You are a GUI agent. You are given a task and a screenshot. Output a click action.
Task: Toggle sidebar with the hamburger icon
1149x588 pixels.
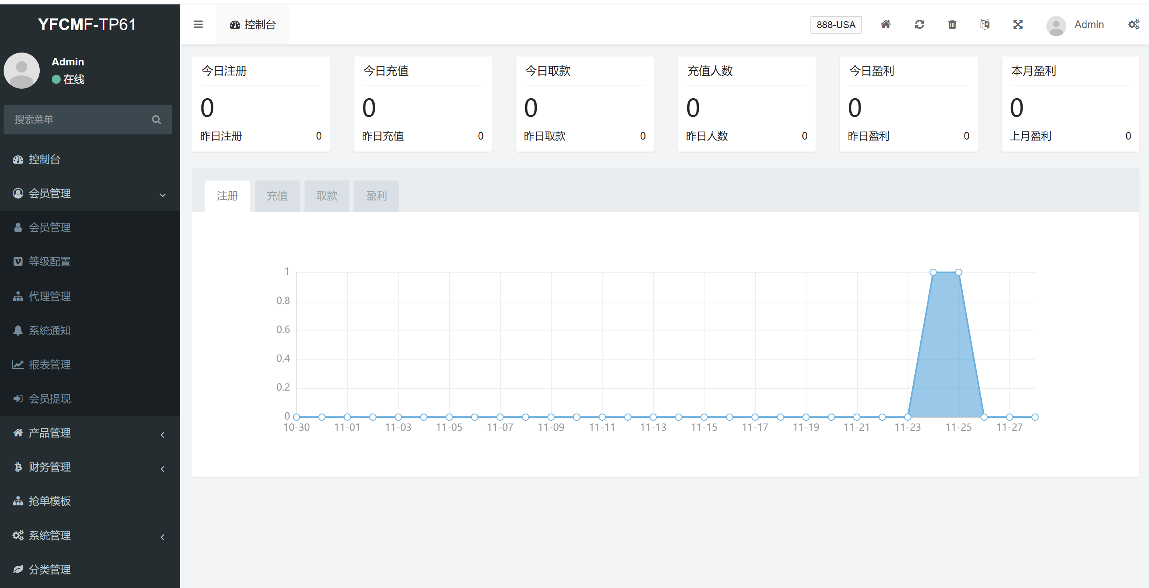(x=198, y=24)
